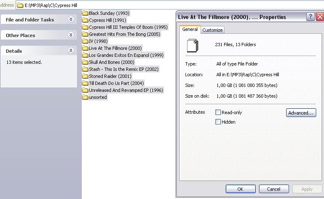This screenshot has width=324, height=199.
Task: Select the folder name Cypress Hill (1991)
Action: coord(107,20)
